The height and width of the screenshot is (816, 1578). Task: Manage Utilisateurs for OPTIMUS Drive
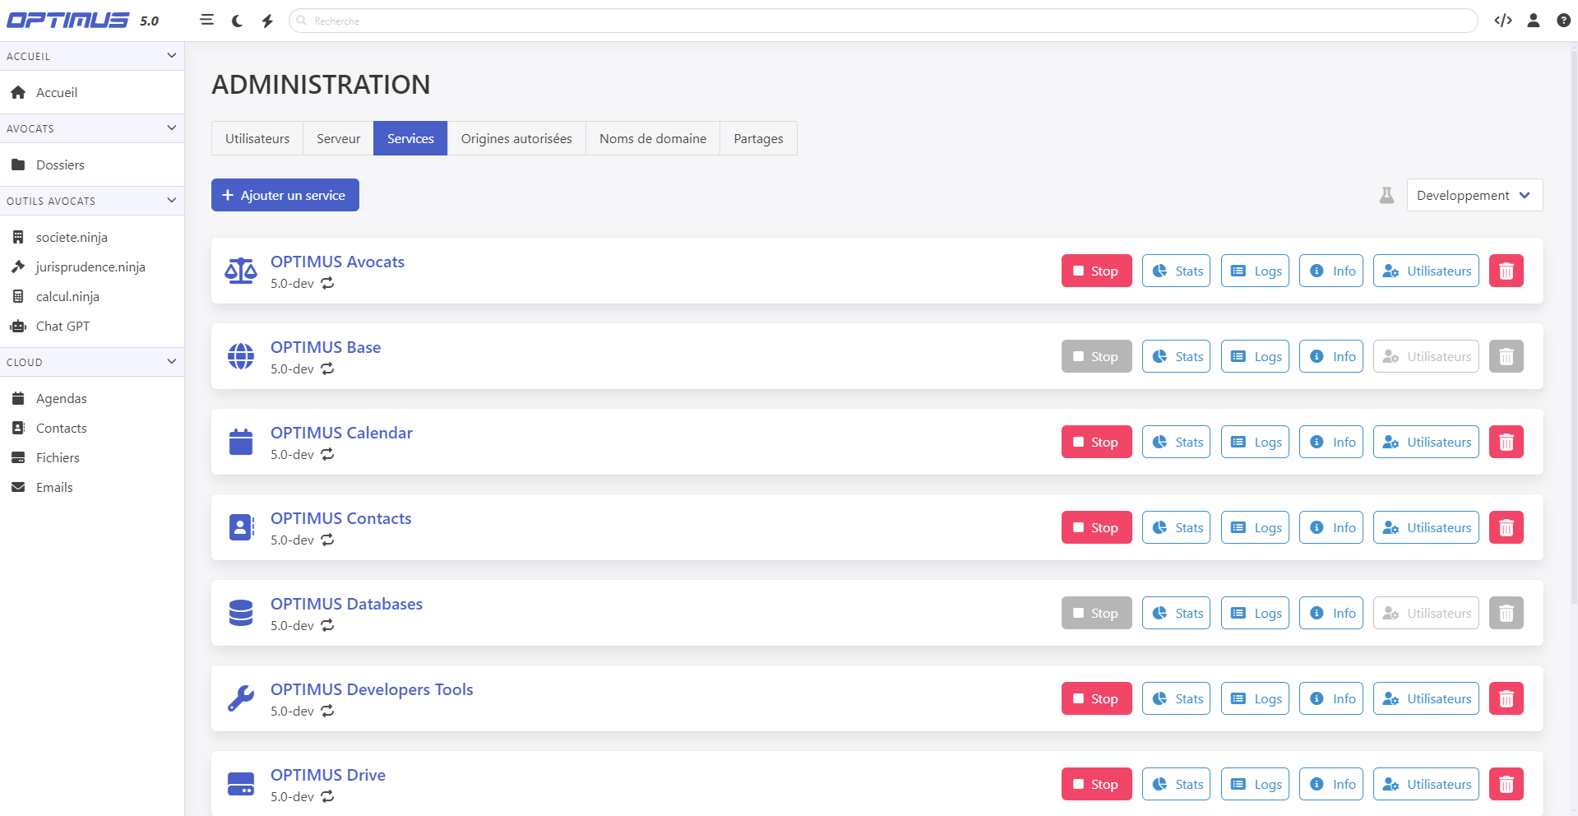tap(1426, 784)
